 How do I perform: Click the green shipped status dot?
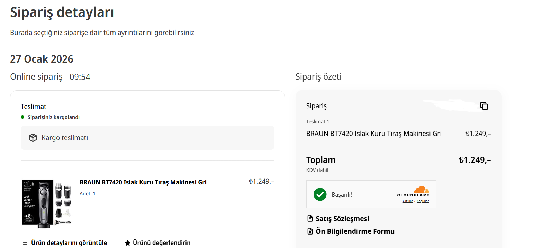22,117
